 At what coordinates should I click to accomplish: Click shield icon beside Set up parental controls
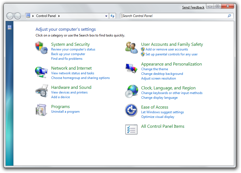click(143, 54)
